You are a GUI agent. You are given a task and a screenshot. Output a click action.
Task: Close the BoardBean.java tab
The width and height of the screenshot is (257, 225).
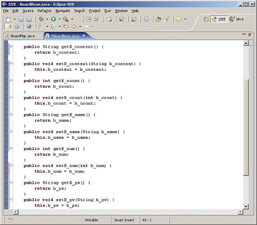tap(84, 36)
